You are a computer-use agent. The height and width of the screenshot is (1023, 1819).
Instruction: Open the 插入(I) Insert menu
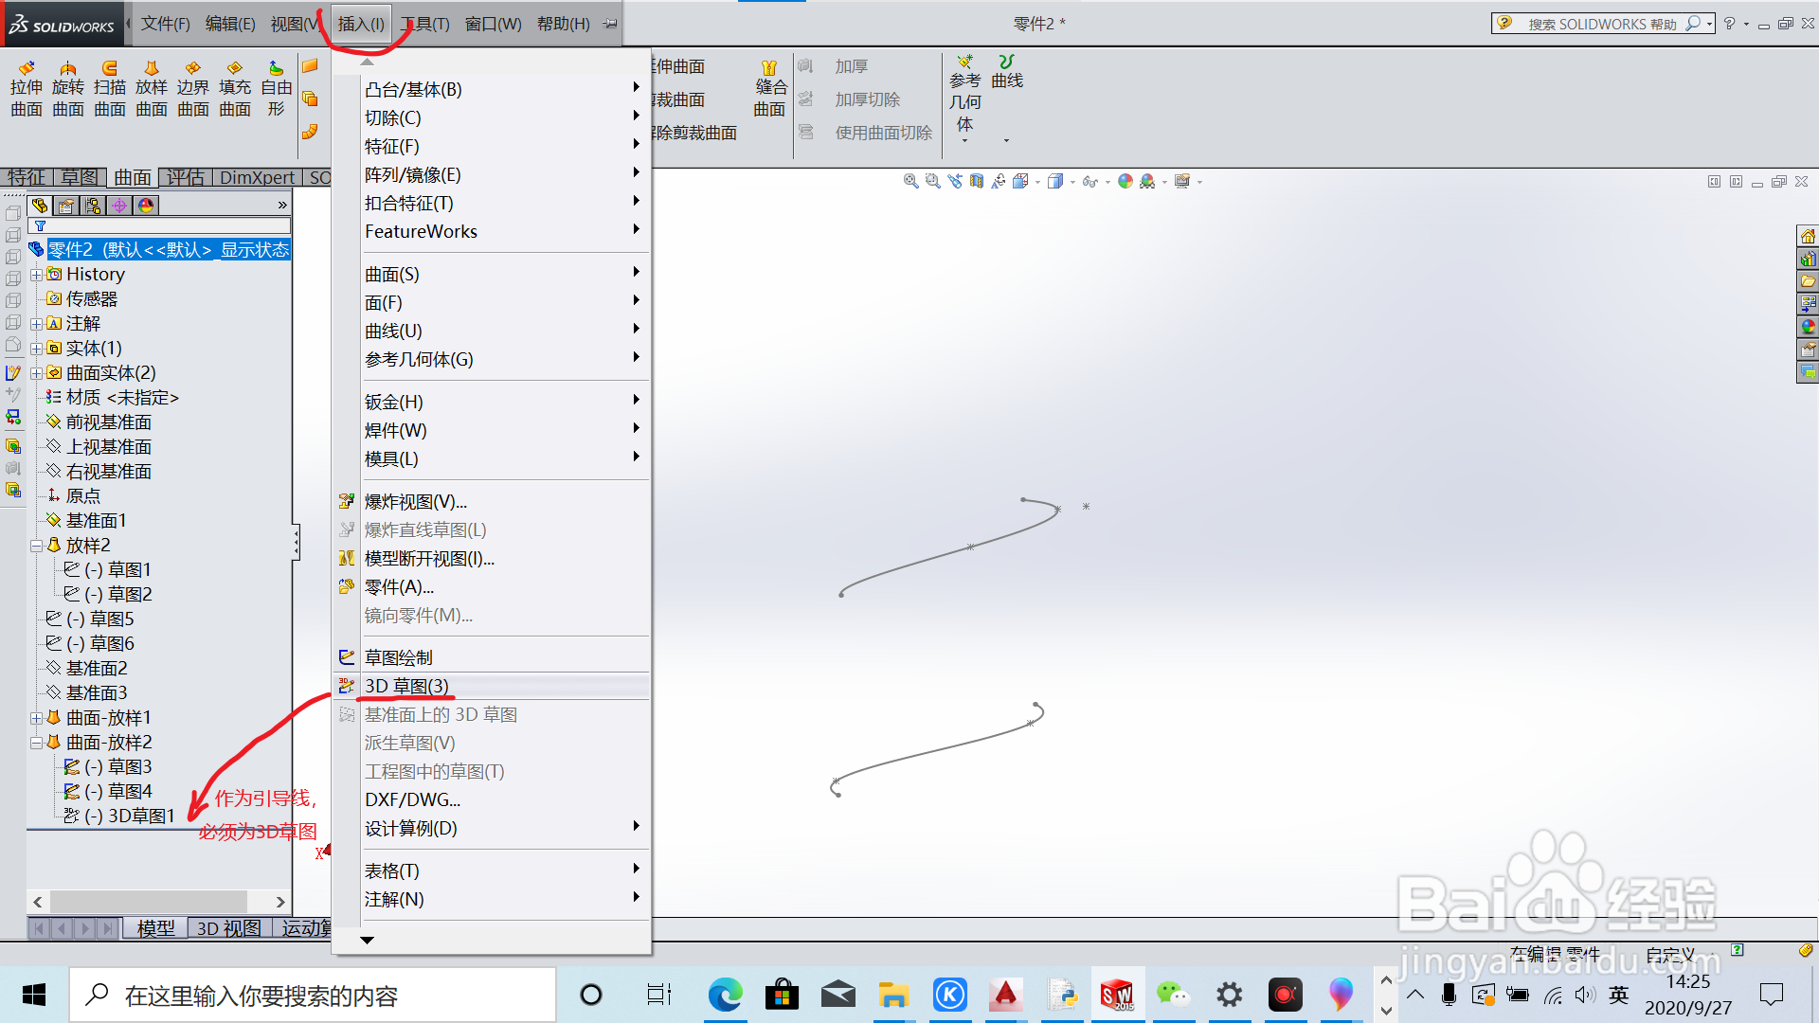[361, 24]
